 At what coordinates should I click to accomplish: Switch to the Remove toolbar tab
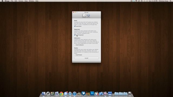(88, 16)
